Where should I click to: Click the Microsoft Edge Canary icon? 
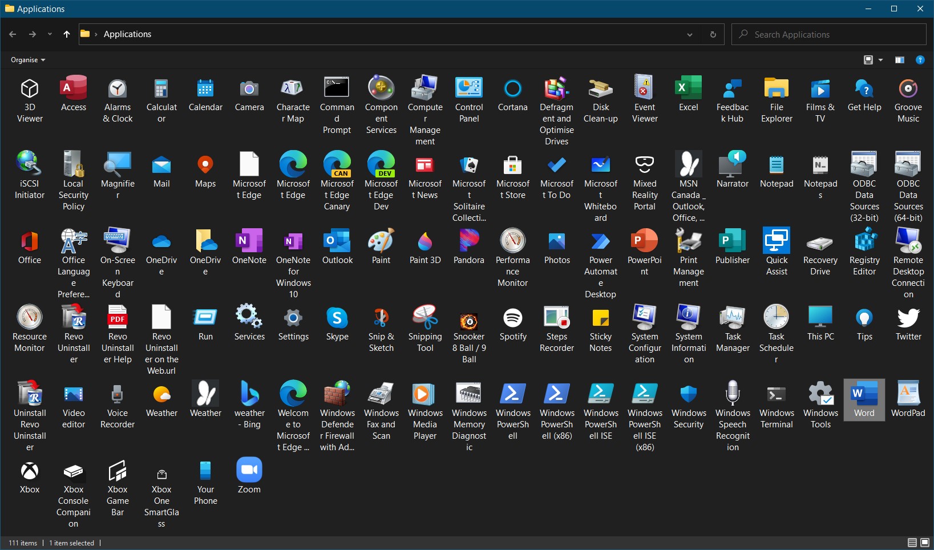(x=337, y=165)
